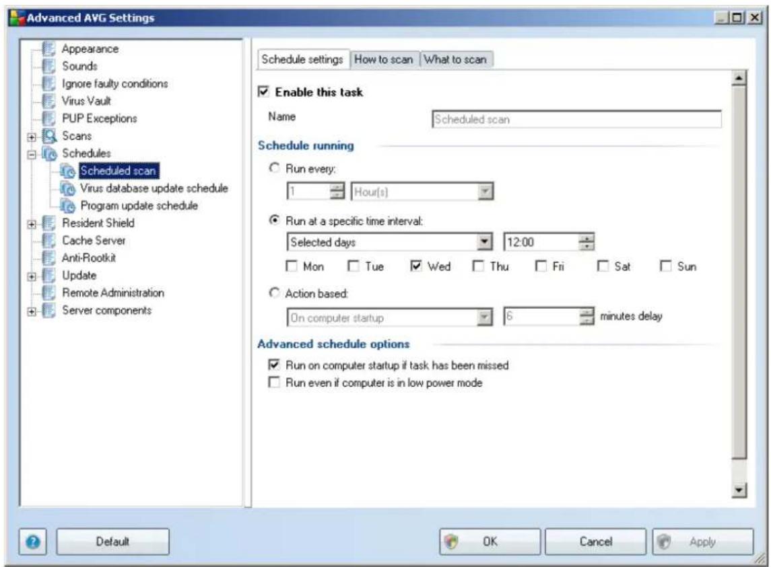Screen dimensions: 771x567
Task: Confirm settings with OK button
Action: 490,542
